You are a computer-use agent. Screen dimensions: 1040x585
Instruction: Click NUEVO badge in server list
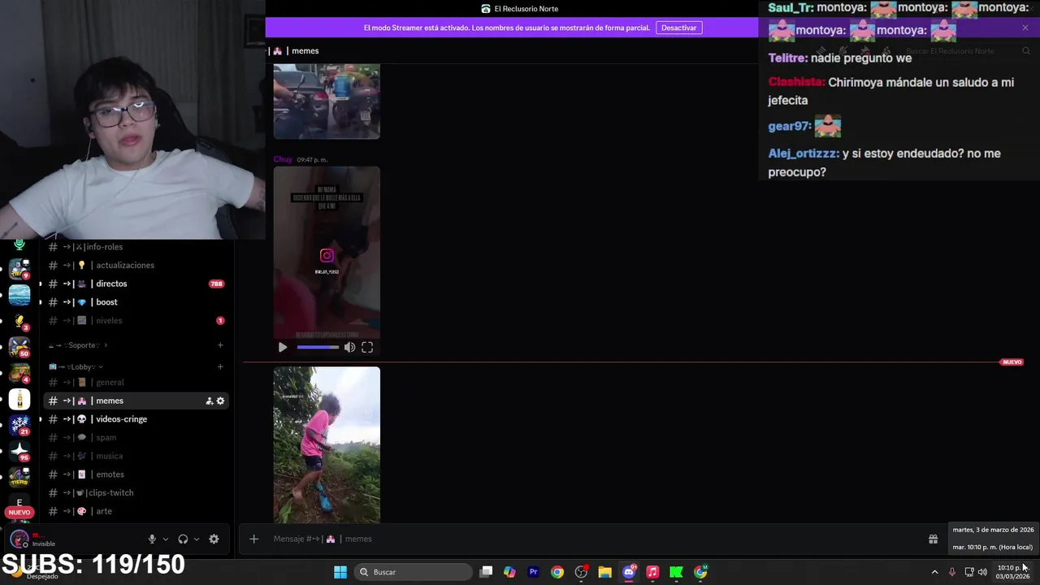pos(19,513)
